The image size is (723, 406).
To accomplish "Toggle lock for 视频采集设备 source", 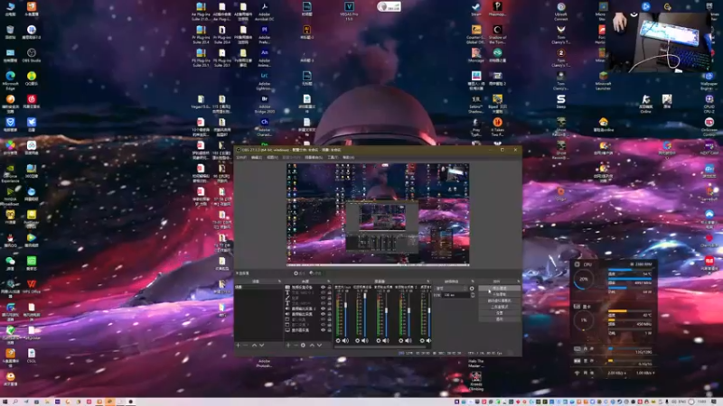I will [x=329, y=287].
